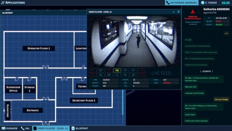Click the 'I'm heading back up to eleven' message
Viewport: 232px width, 131px height.
(x=199, y=59)
